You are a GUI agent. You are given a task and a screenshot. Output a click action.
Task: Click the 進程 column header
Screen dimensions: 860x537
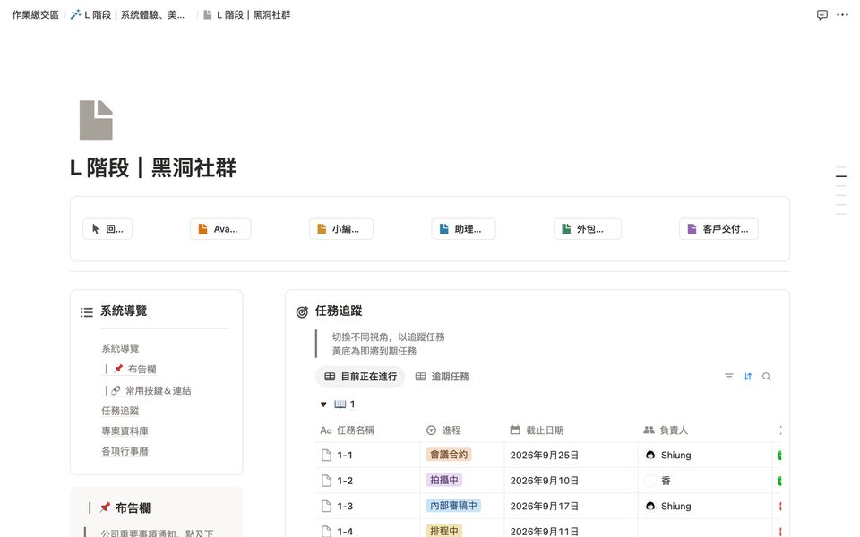[462, 430]
